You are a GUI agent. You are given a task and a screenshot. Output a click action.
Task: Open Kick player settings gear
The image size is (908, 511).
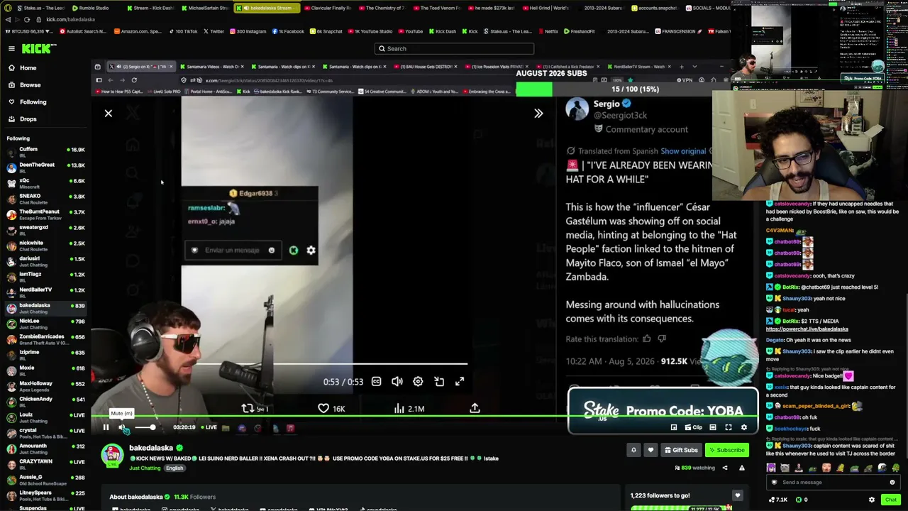[743, 427]
